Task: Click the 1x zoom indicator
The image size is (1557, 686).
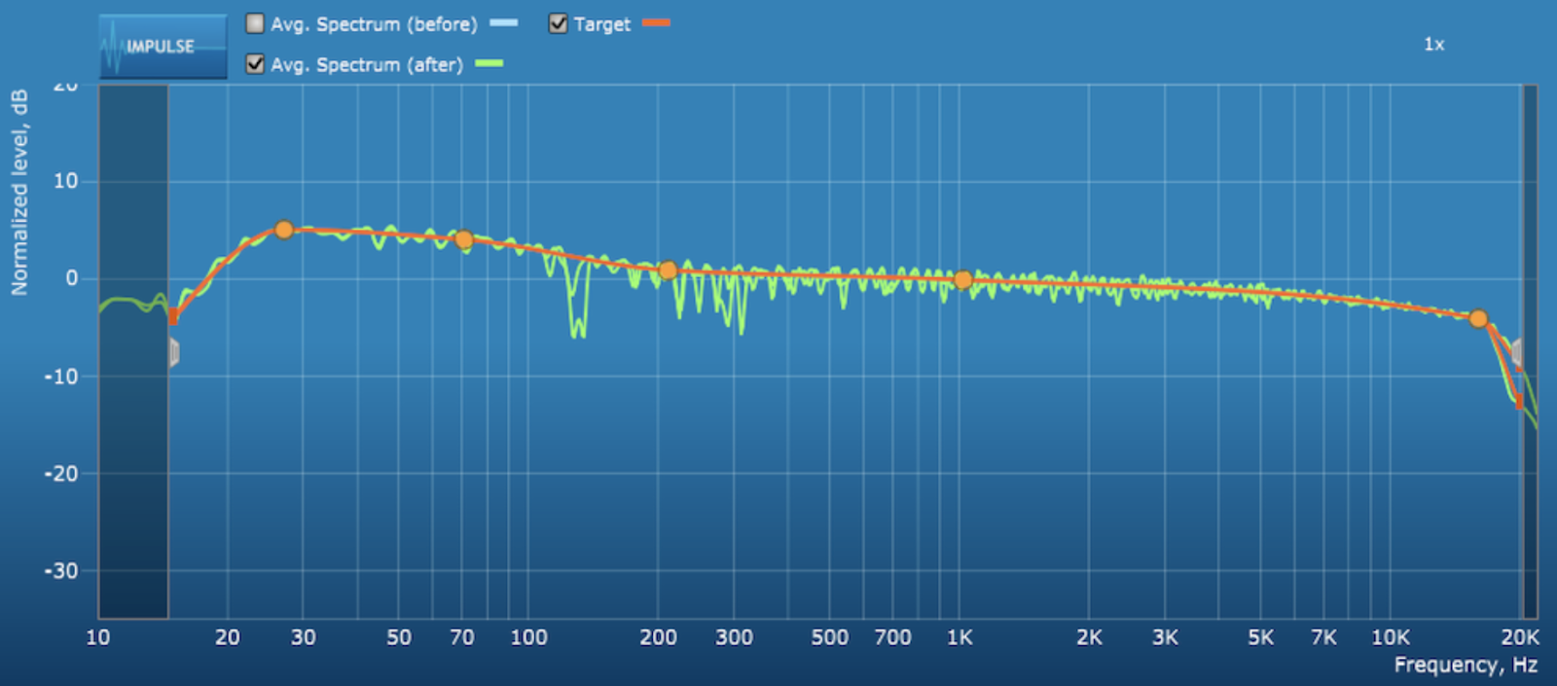Action: tap(1433, 45)
